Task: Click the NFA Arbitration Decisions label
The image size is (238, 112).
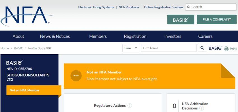Action: tap(195, 106)
